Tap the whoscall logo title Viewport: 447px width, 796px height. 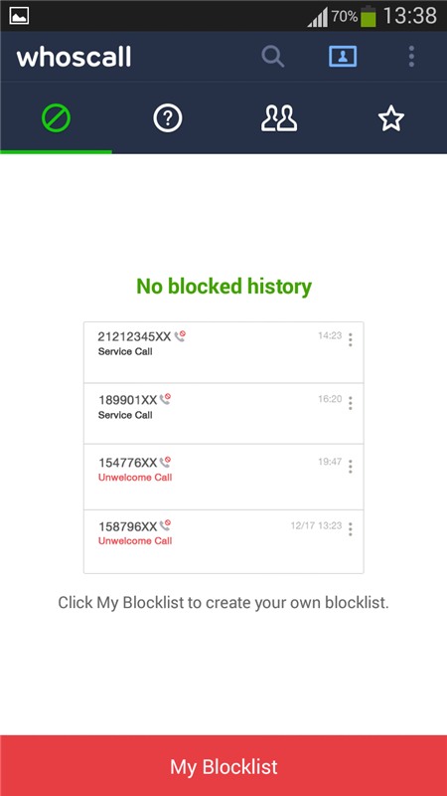tap(74, 57)
